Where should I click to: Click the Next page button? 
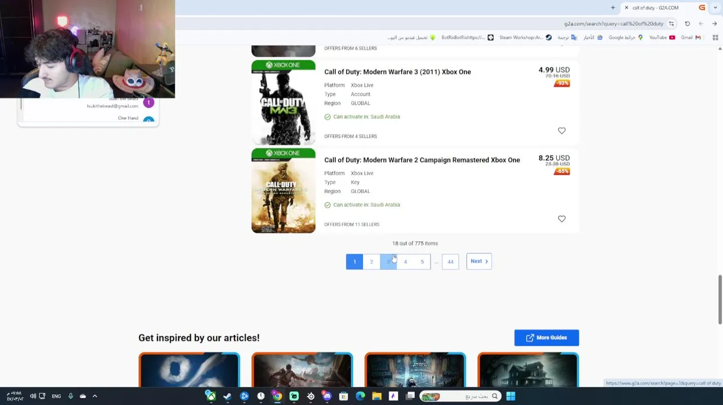click(479, 261)
